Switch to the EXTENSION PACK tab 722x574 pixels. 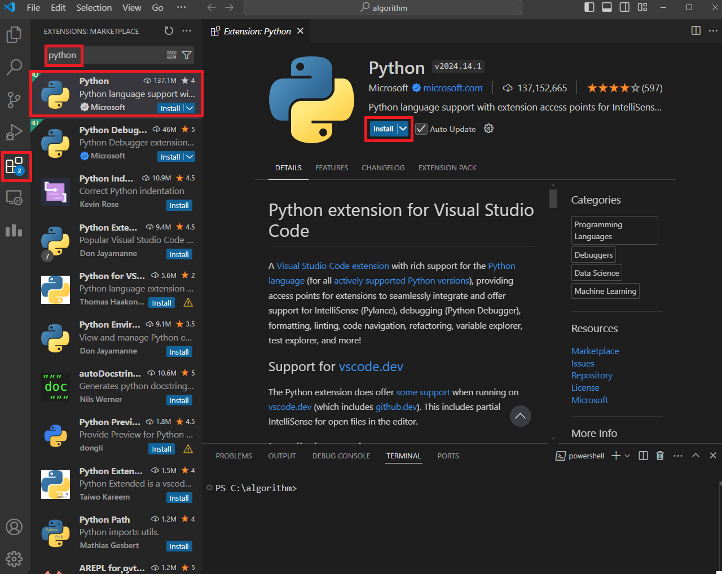click(x=447, y=168)
